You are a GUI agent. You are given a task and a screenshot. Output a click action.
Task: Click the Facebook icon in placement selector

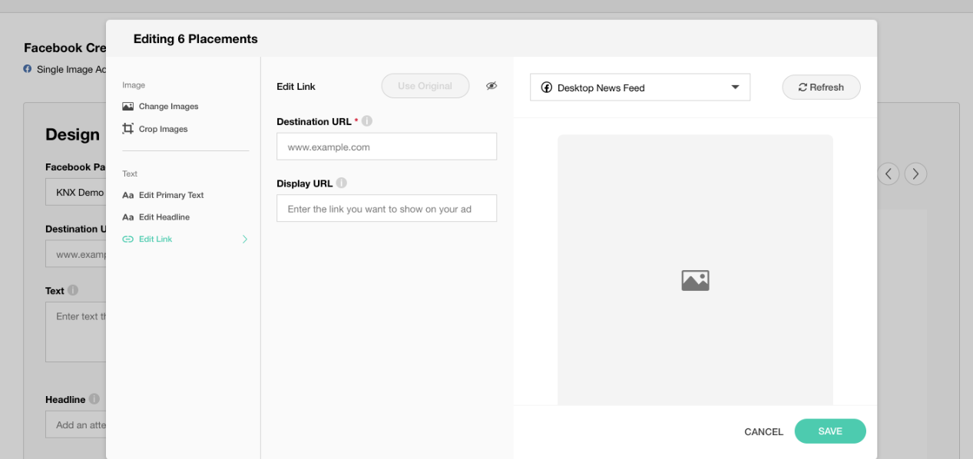point(547,88)
